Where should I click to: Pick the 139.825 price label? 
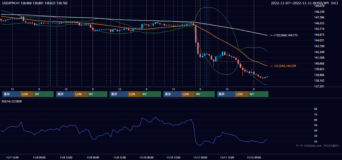[319, 69]
